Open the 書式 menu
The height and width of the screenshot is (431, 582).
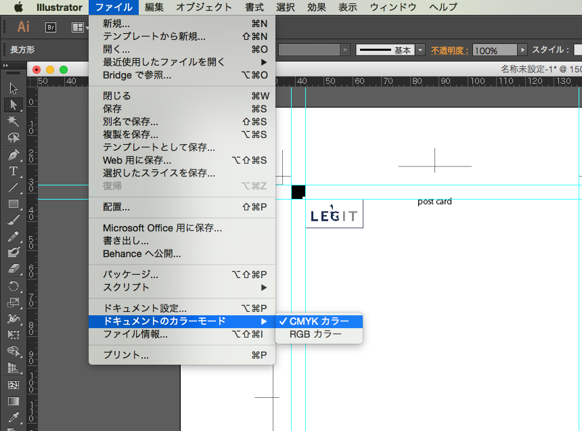pyautogui.click(x=254, y=7)
